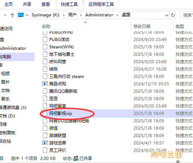193x163 pixels.
Task: Select file name 三角洲行动 steam
Action: 67,76
